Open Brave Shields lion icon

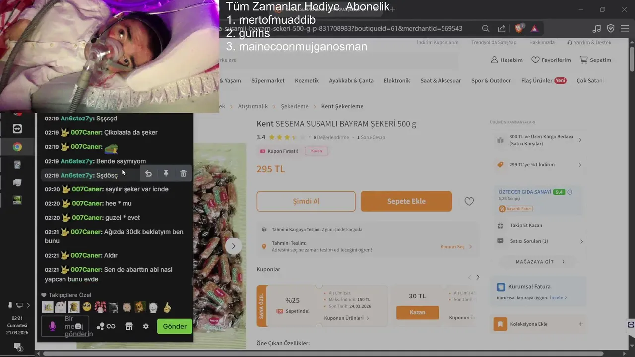point(518,28)
